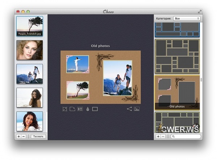The width and height of the screenshot is (217, 160).
Task: Select the large hiking couple photo in the collage
Action: [x=118, y=78]
